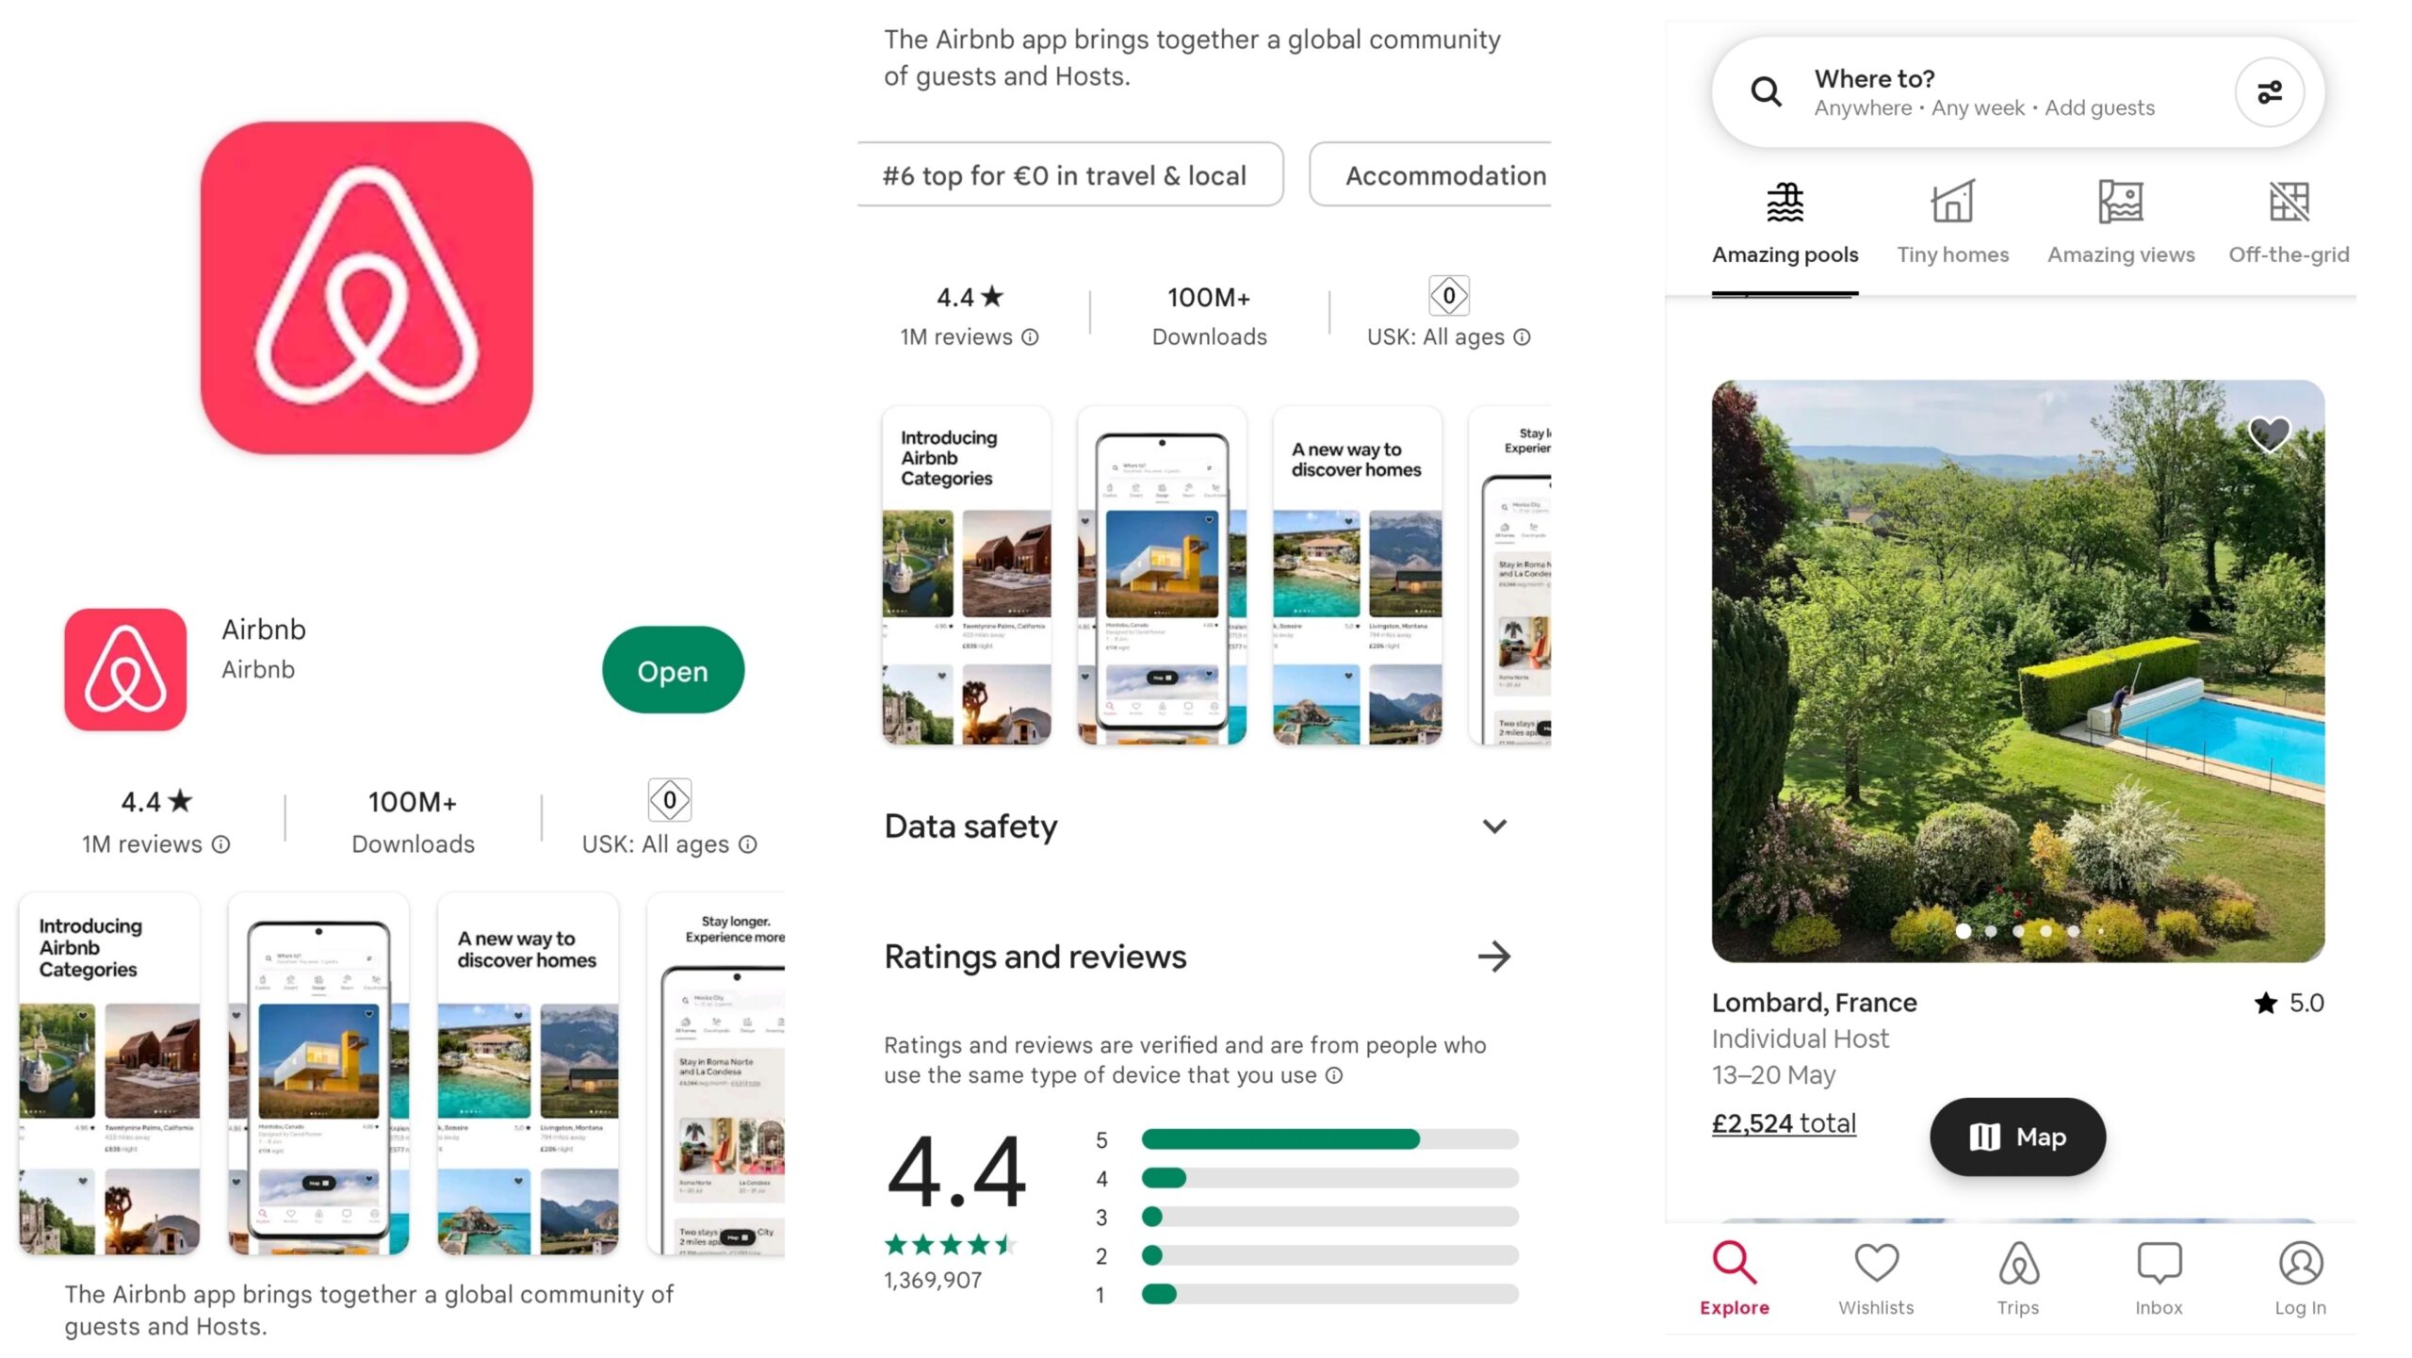The image size is (2412, 1358).
Task: Tap the search magnifier in Where to
Action: click(x=1766, y=92)
